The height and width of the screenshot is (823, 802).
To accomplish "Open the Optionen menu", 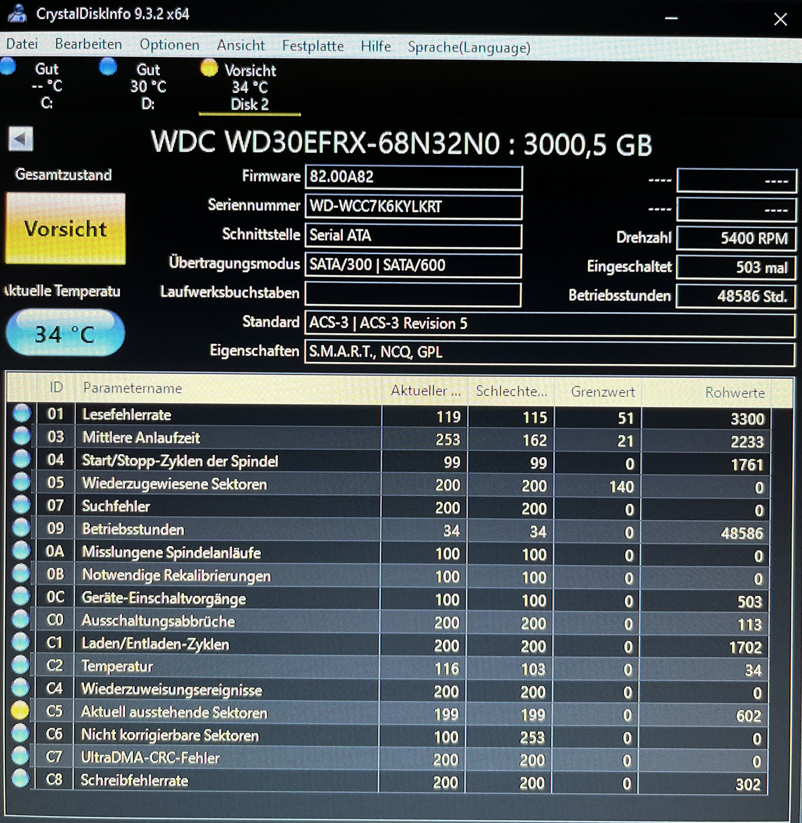I will pos(169,45).
